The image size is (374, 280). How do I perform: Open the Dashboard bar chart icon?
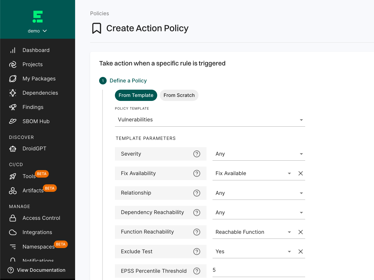(13, 50)
